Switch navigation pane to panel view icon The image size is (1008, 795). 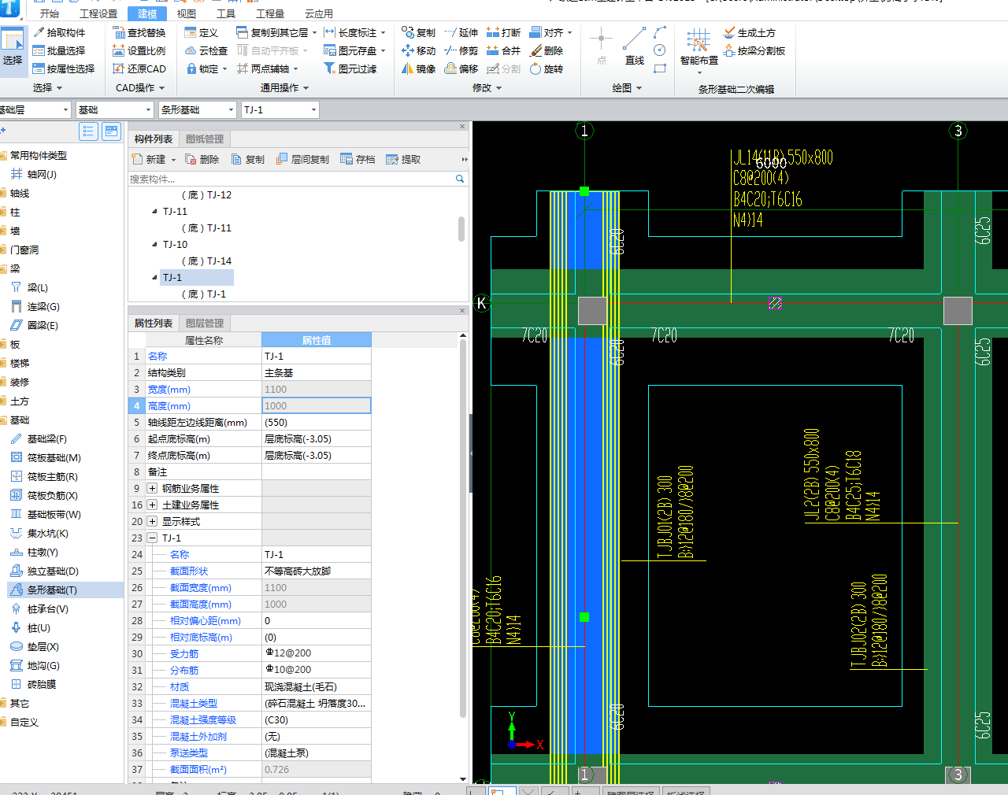coord(111,131)
